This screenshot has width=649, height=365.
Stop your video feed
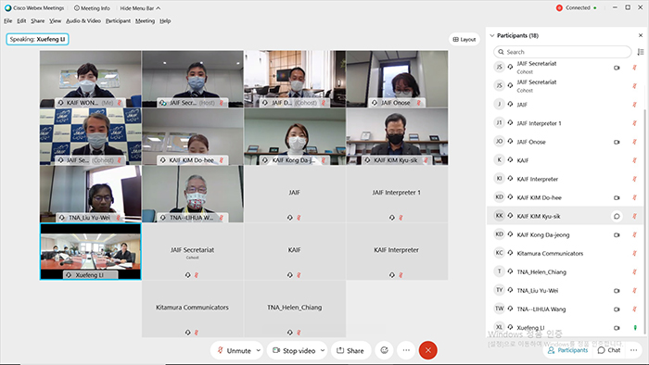(x=294, y=350)
